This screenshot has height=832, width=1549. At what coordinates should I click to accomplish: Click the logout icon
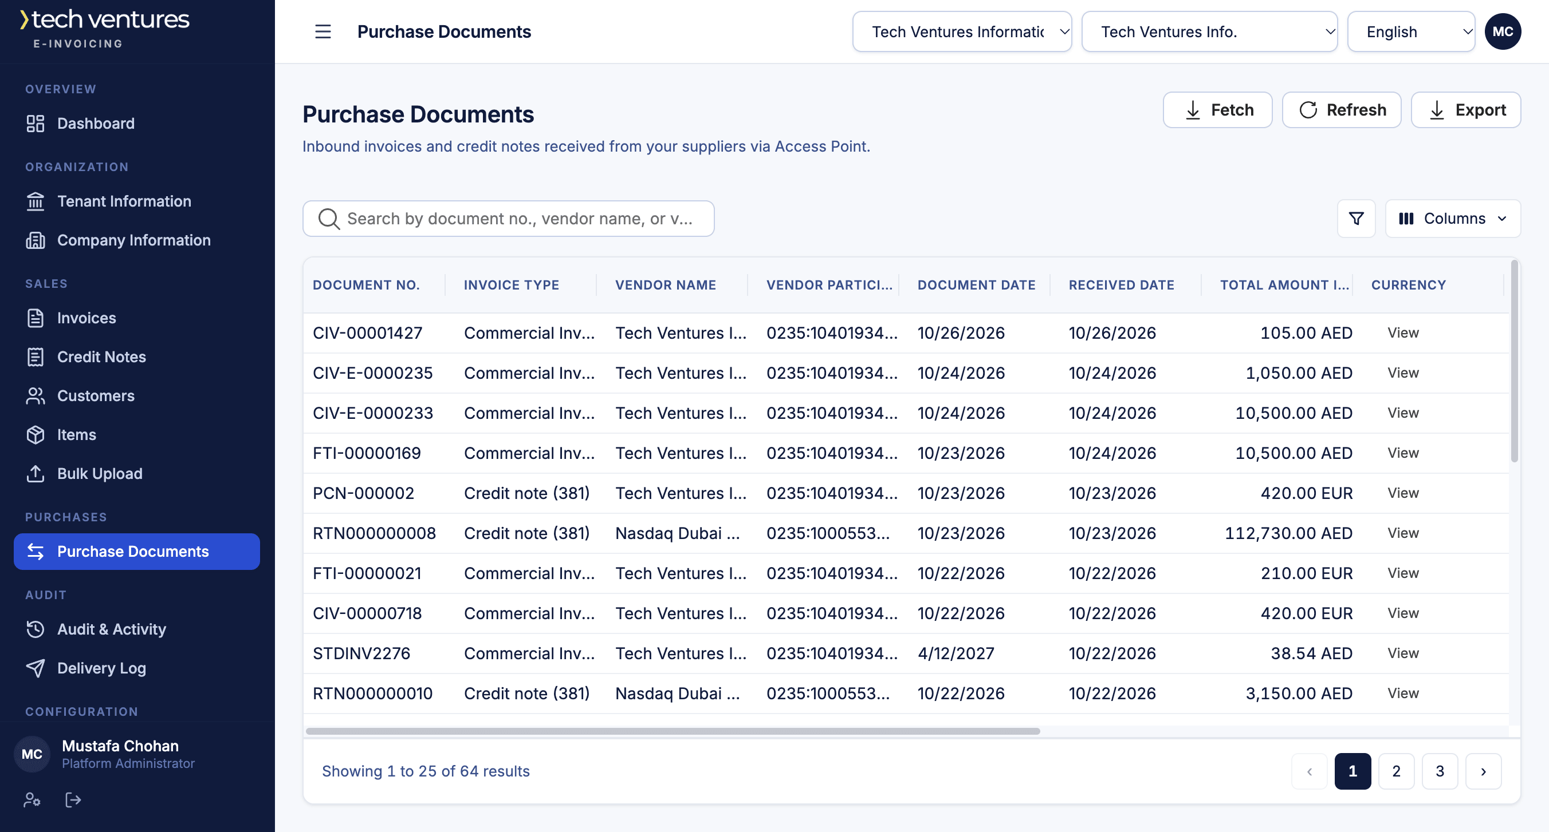point(73,800)
